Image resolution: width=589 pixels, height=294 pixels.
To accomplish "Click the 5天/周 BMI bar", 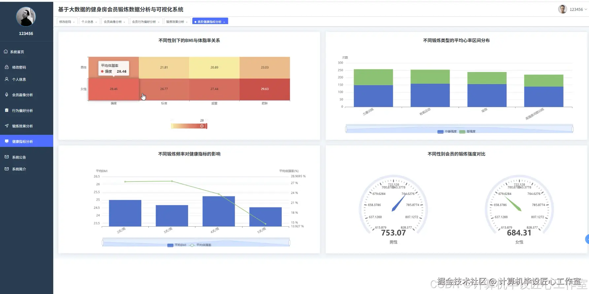I will (265, 217).
